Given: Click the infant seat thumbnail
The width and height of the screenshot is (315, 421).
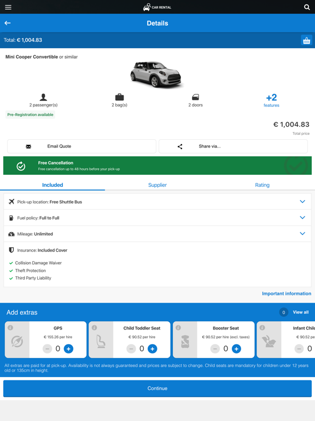Looking at the screenshot, I should pos(269,342).
